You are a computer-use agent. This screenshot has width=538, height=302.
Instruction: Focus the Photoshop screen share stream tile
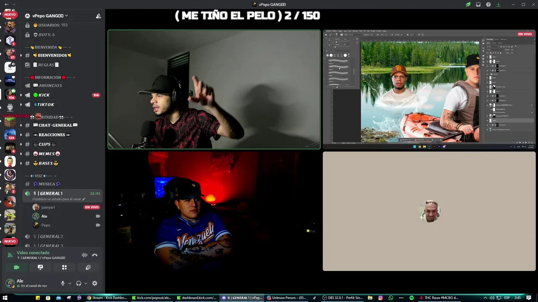click(x=429, y=89)
